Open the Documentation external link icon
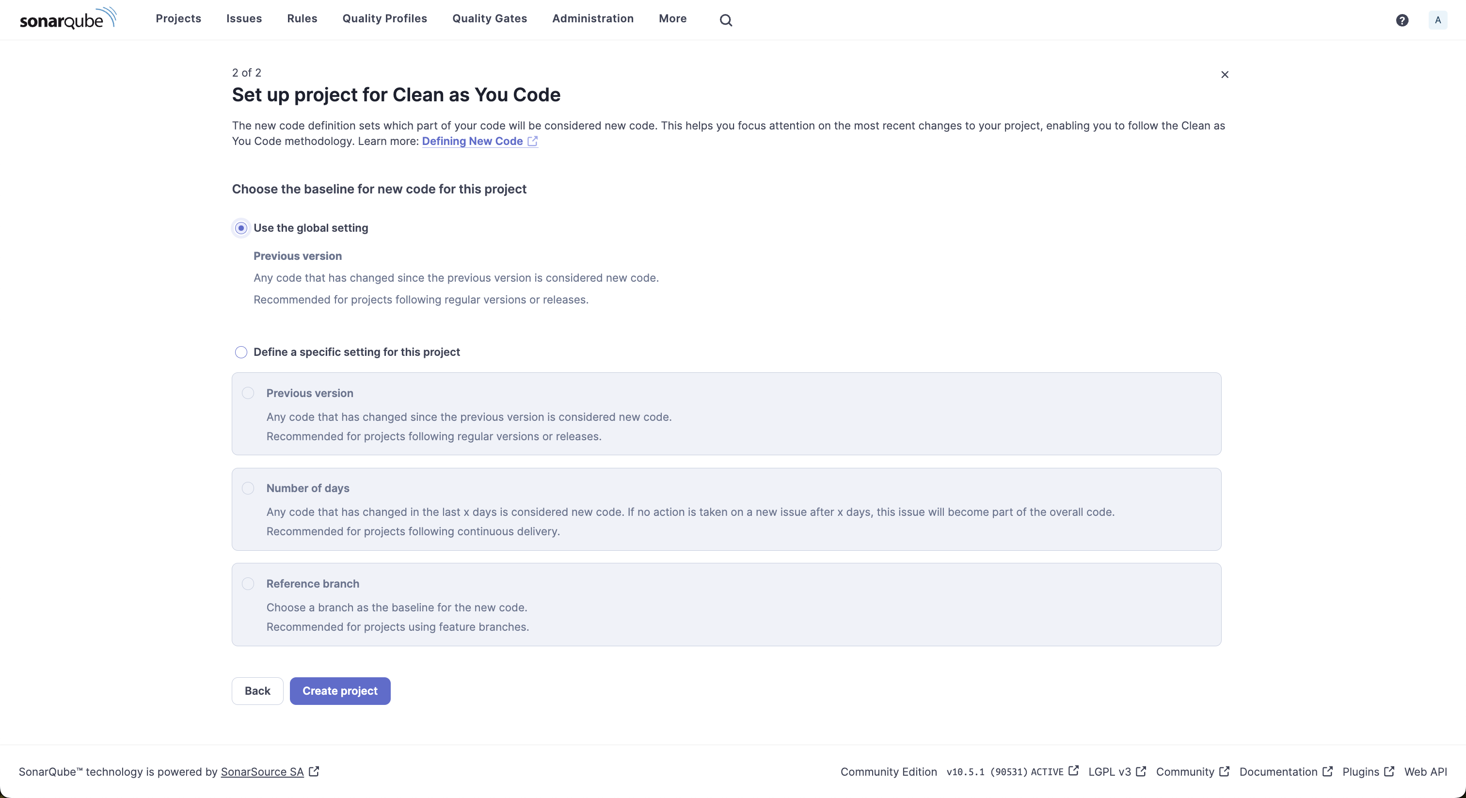The width and height of the screenshot is (1466, 798). pos(1328,771)
